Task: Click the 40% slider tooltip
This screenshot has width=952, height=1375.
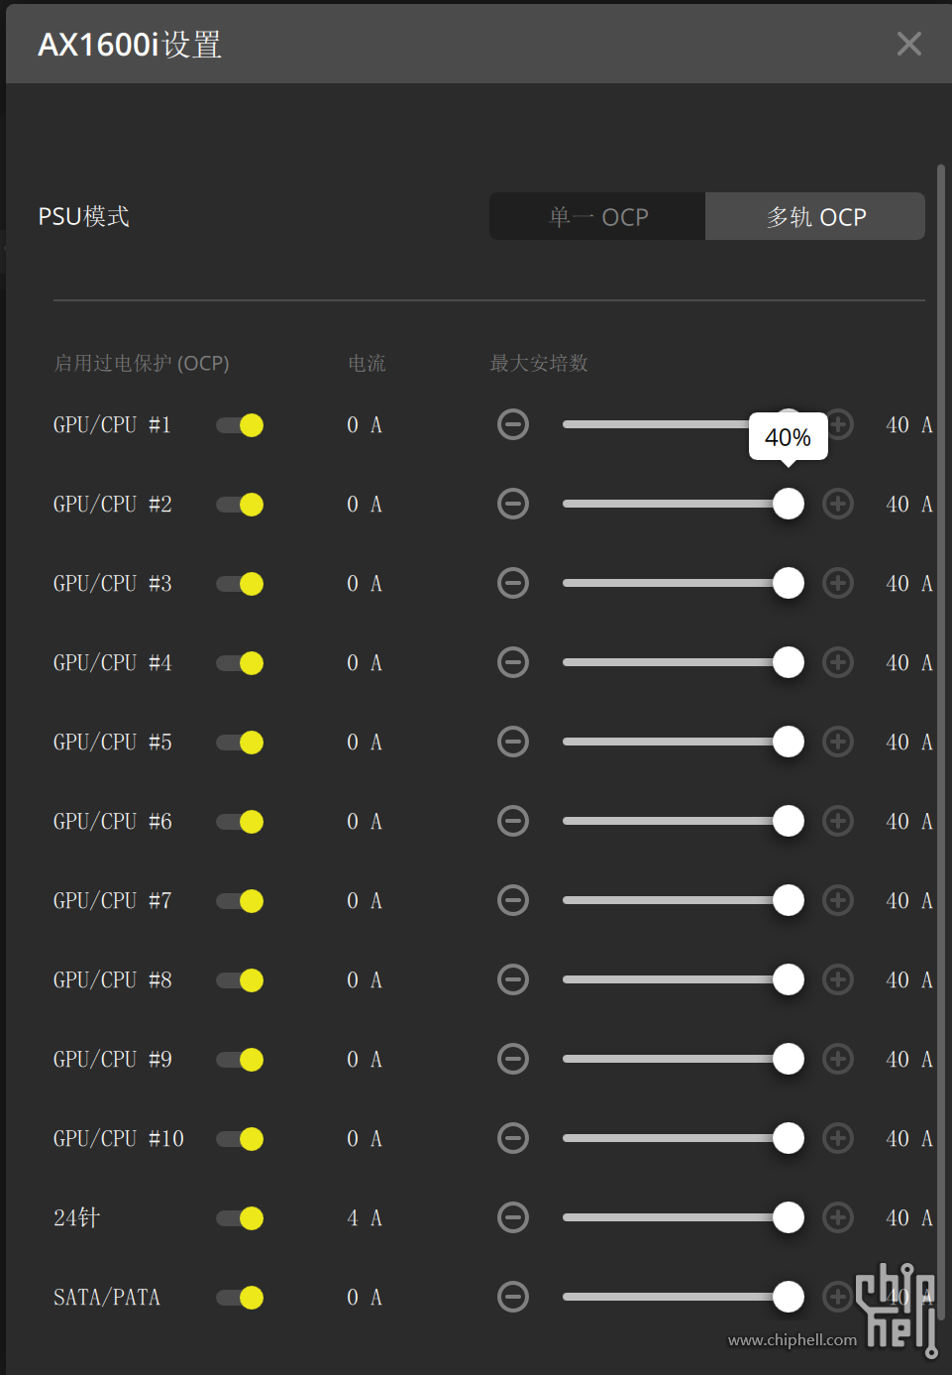Action: pyautogui.click(x=789, y=437)
